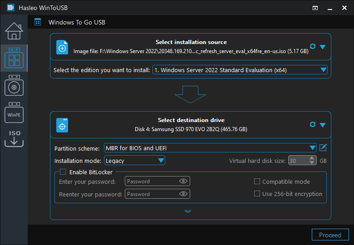
Task: Close the WinToUSB window
Action: click(x=344, y=8)
